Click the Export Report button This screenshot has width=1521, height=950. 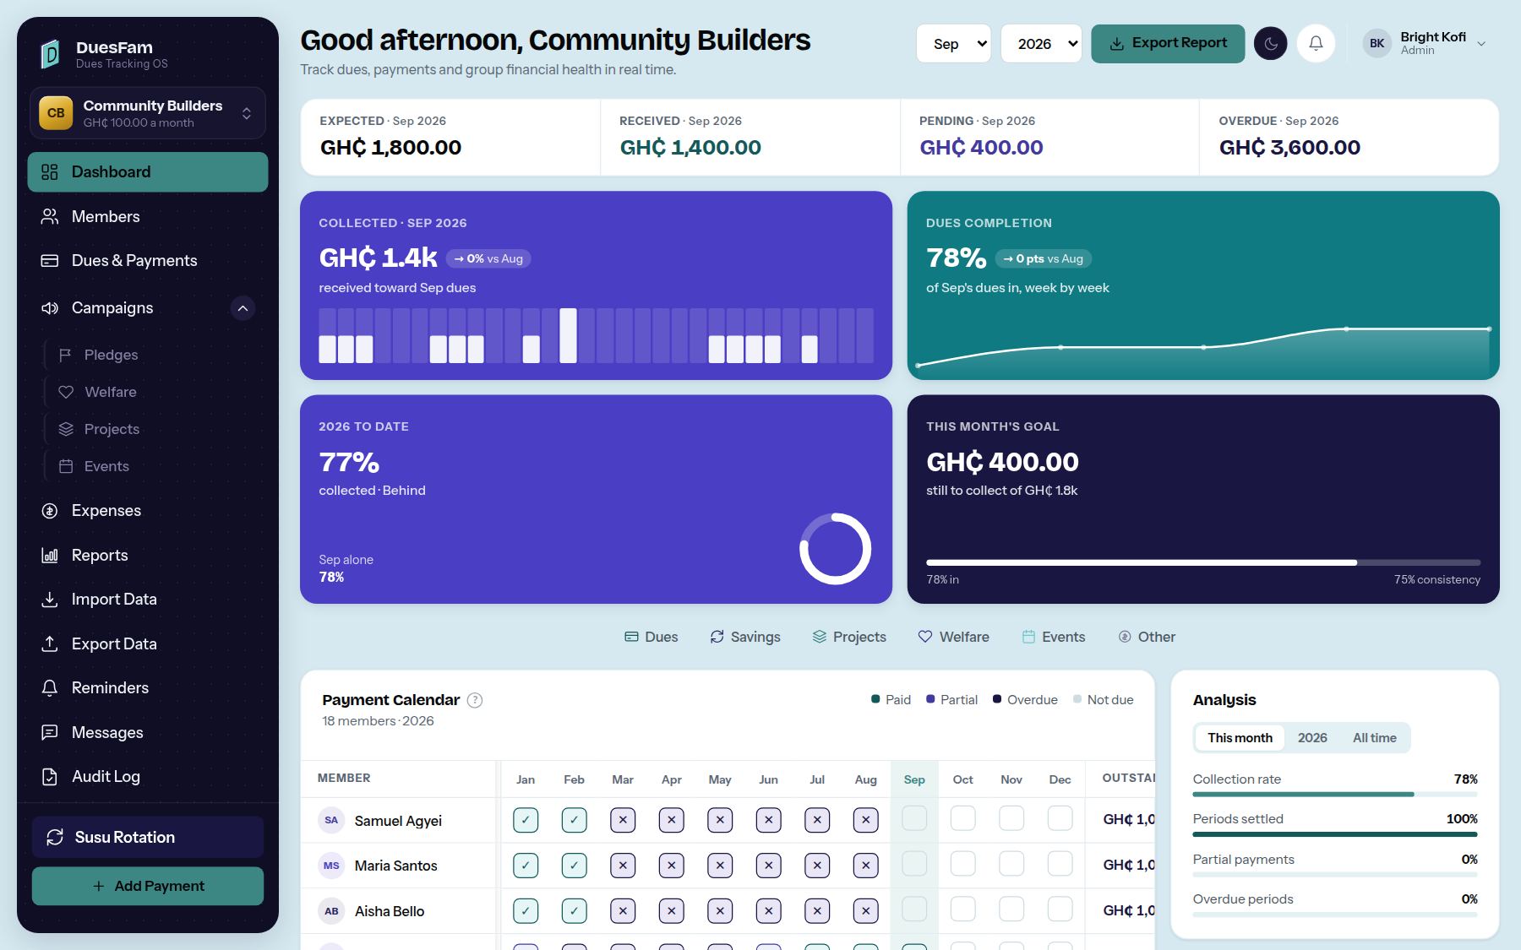(1168, 43)
